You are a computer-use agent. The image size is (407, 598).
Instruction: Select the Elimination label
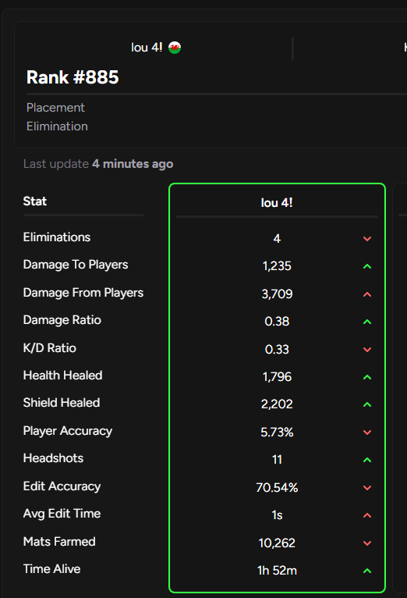[57, 126]
